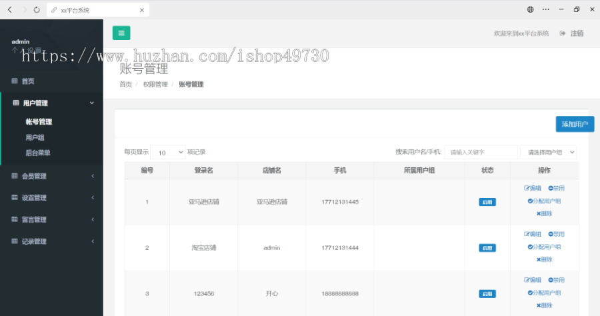
Task: Assign user group for 亚马逊店铺 row
Action: click(x=544, y=201)
